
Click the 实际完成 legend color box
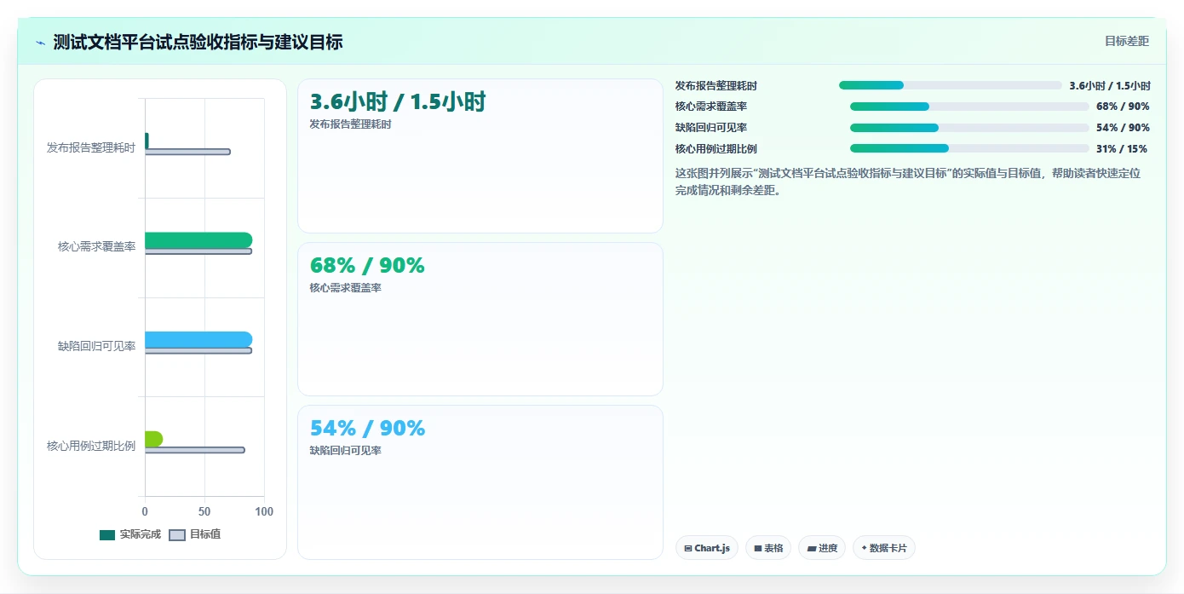(107, 535)
